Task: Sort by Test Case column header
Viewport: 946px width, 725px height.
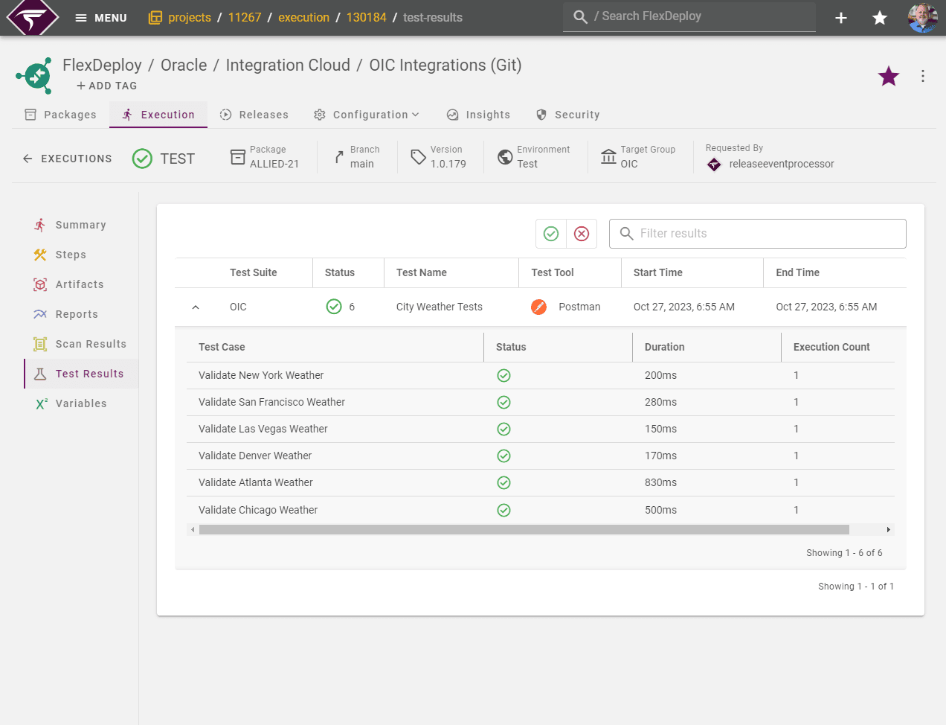Action: (222, 347)
